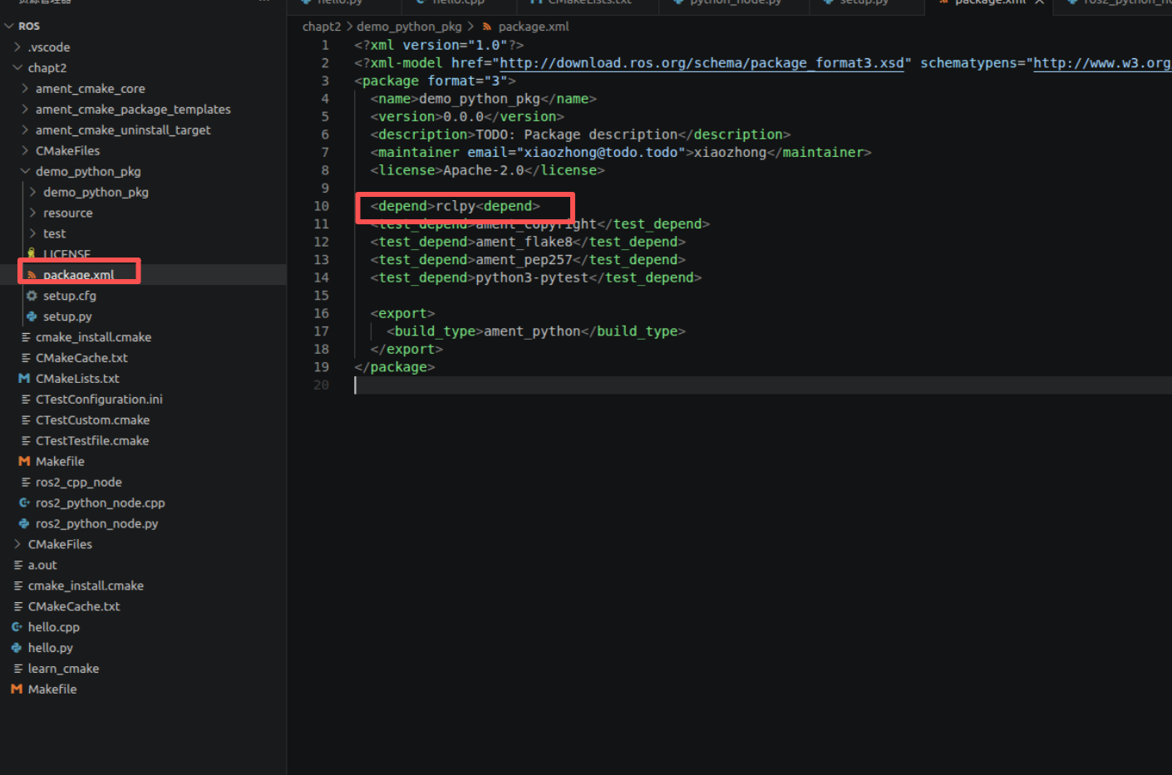Open the root-level cmake_install.cmake file
The height and width of the screenshot is (775, 1172).
86,586
